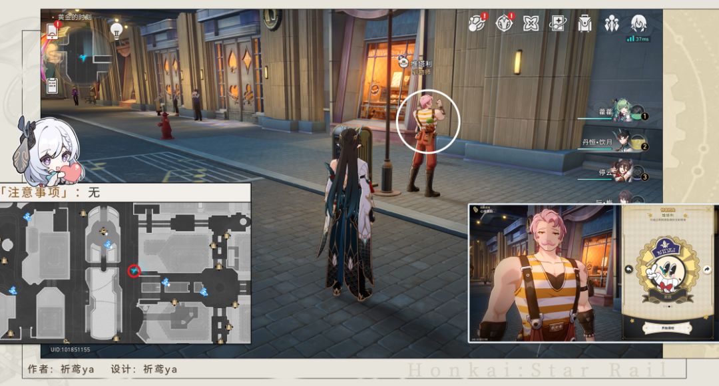Click the page indicator dots under the badge
Viewport: 719px width, 386px height.
pyautogui.click(x=668, y=306)
